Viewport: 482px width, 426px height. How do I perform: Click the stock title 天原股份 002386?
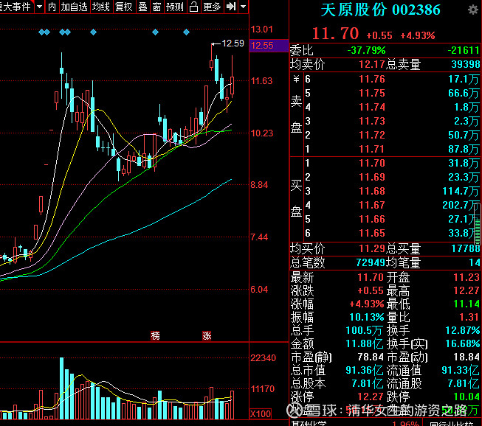click(x=381, y=10)
